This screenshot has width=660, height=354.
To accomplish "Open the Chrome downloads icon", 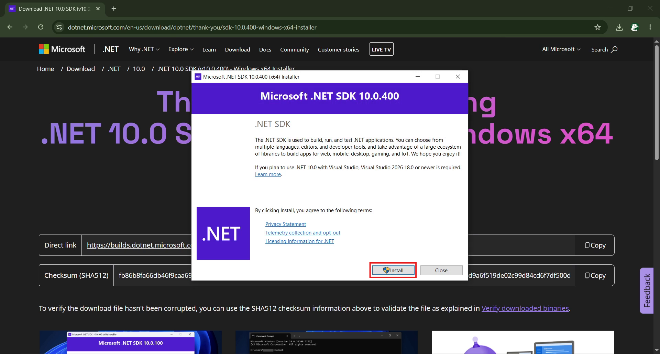I will pos(619,27).
